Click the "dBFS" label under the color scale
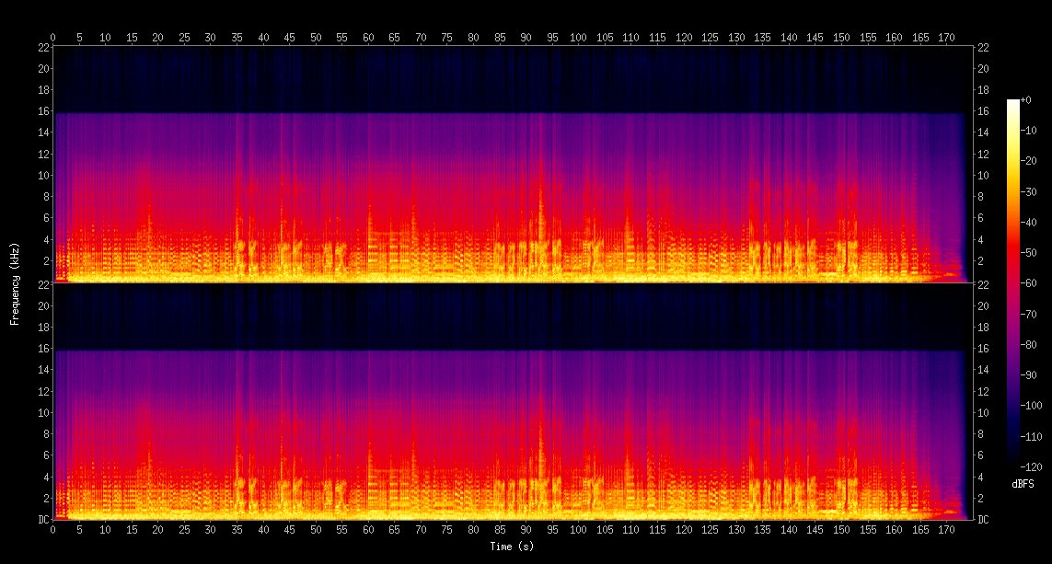 coord(1023,484)
